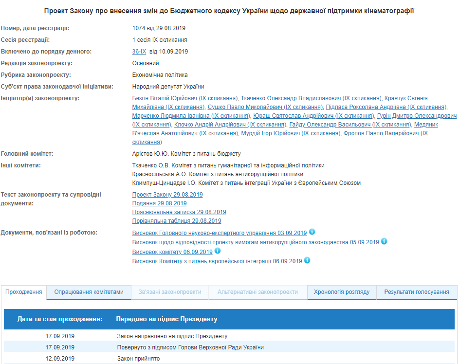The height and width of the screenshot is (364, 460).
Task: Select the Проходження tab
Action: [24, 292]
